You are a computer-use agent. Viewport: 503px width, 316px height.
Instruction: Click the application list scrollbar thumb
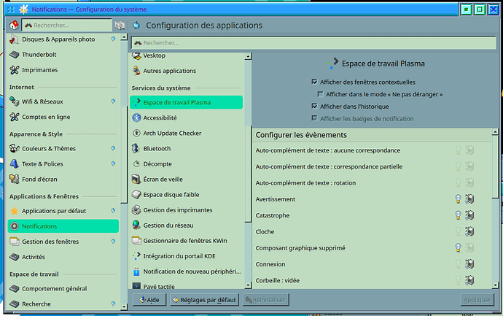coord(248,174)
